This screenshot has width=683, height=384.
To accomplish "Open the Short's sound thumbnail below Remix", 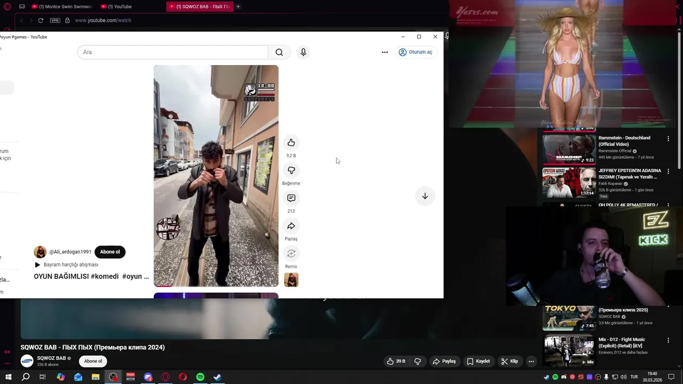I will point(291,280).
